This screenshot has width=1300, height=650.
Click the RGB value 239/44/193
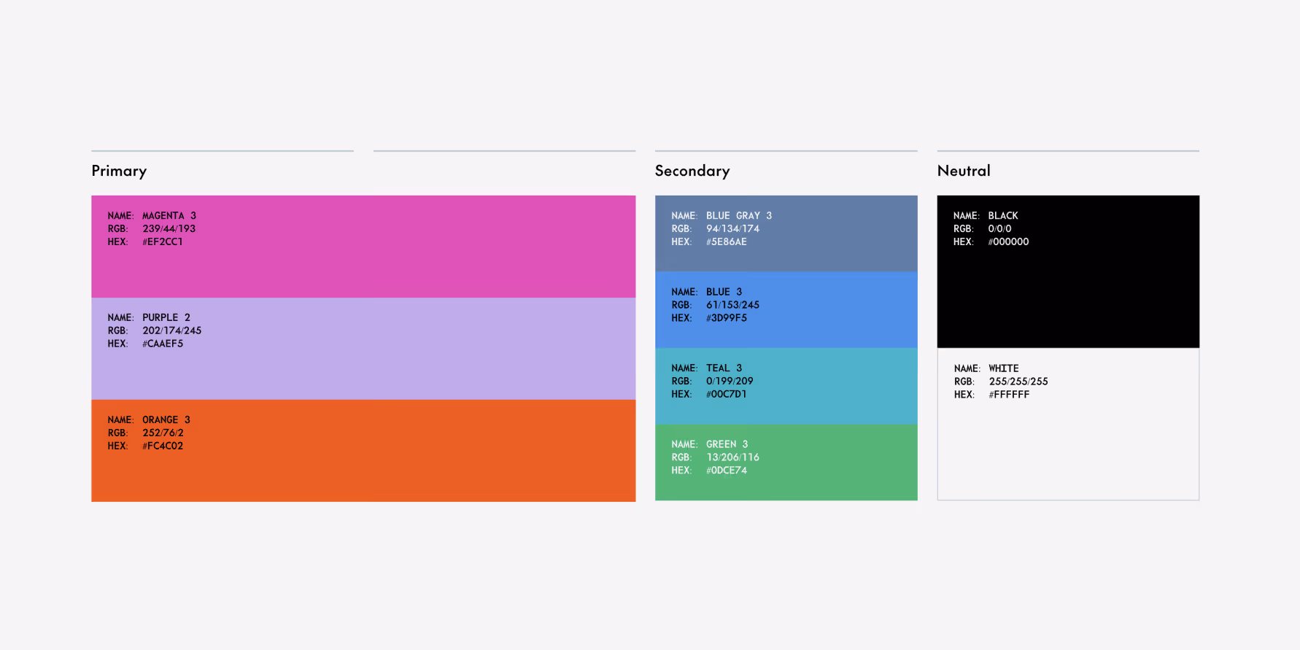click(x=169, y=228)
